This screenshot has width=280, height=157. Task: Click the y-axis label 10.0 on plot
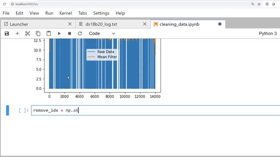tap(38, 50)
